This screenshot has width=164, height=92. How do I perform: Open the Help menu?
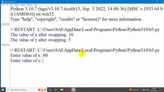pyautogui.click(x=35, y=5)
